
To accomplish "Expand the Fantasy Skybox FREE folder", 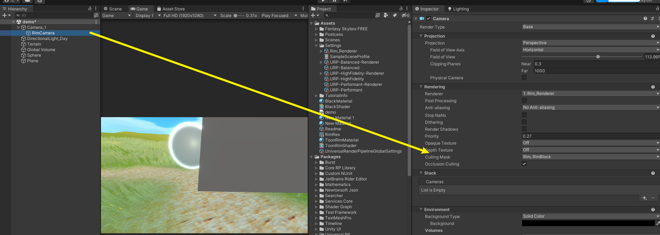I will (x=316, y=29).
